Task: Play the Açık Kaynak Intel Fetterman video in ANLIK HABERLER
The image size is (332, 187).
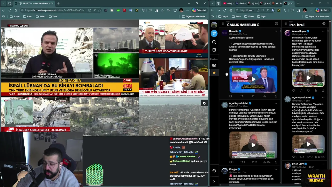Action: tap(253, 145)
